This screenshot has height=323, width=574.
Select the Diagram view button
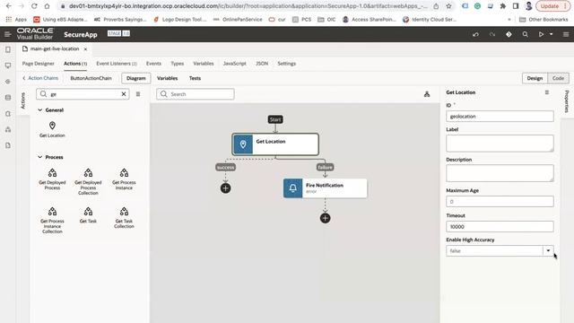(136, 78)
